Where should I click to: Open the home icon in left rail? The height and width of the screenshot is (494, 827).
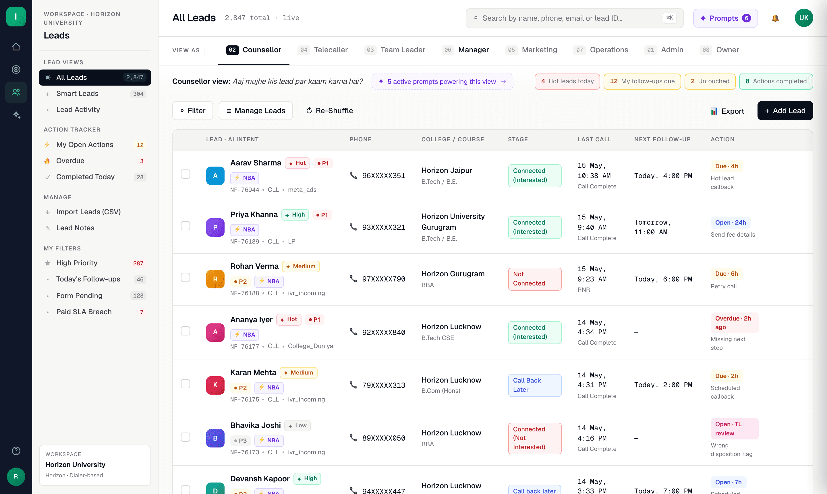[16, 47]
